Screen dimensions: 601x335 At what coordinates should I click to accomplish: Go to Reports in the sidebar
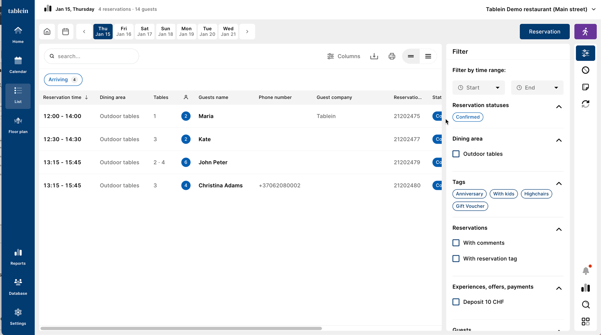coord(18,257)
